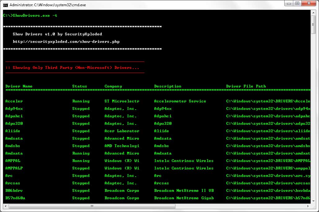319x212 pixels.
Task: Click the vertical scrollbar down arrow
Action: click(313, 201)
